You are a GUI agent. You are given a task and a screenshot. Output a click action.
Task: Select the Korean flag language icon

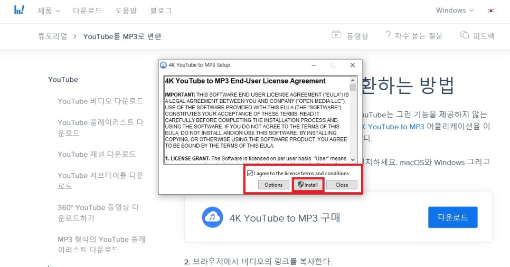click(x=491, y=11)
